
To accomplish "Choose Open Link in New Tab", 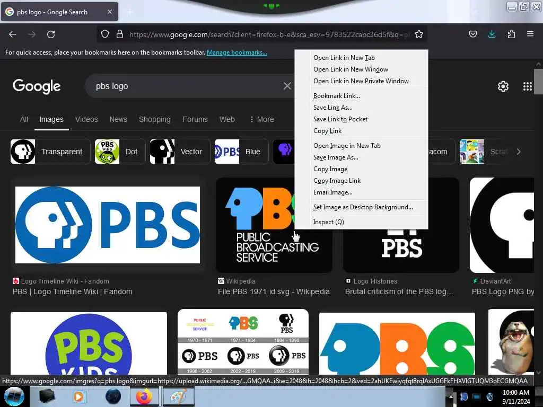I will click(361, 58).
